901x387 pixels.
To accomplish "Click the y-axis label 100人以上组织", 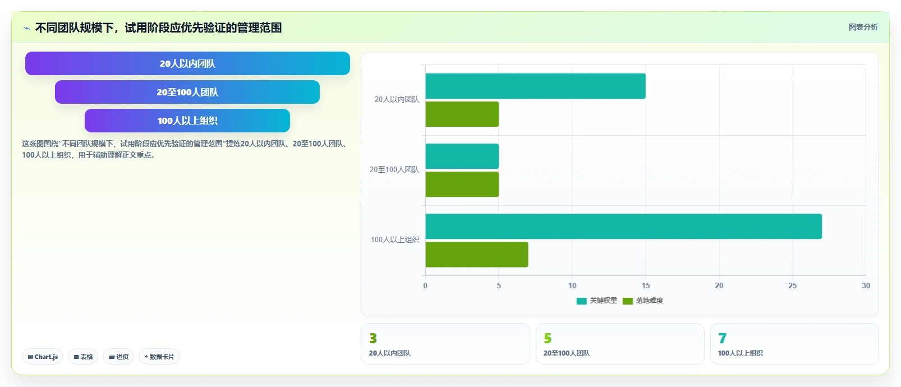I will (x=395, y=239).
